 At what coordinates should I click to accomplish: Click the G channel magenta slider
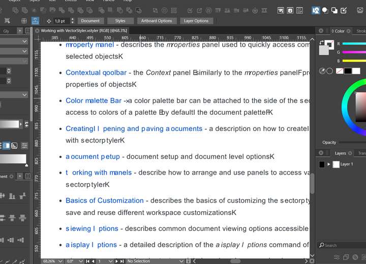354,52
